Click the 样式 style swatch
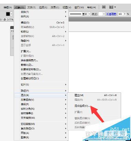This screenshot has width=131, height=141. coord(100,14)
